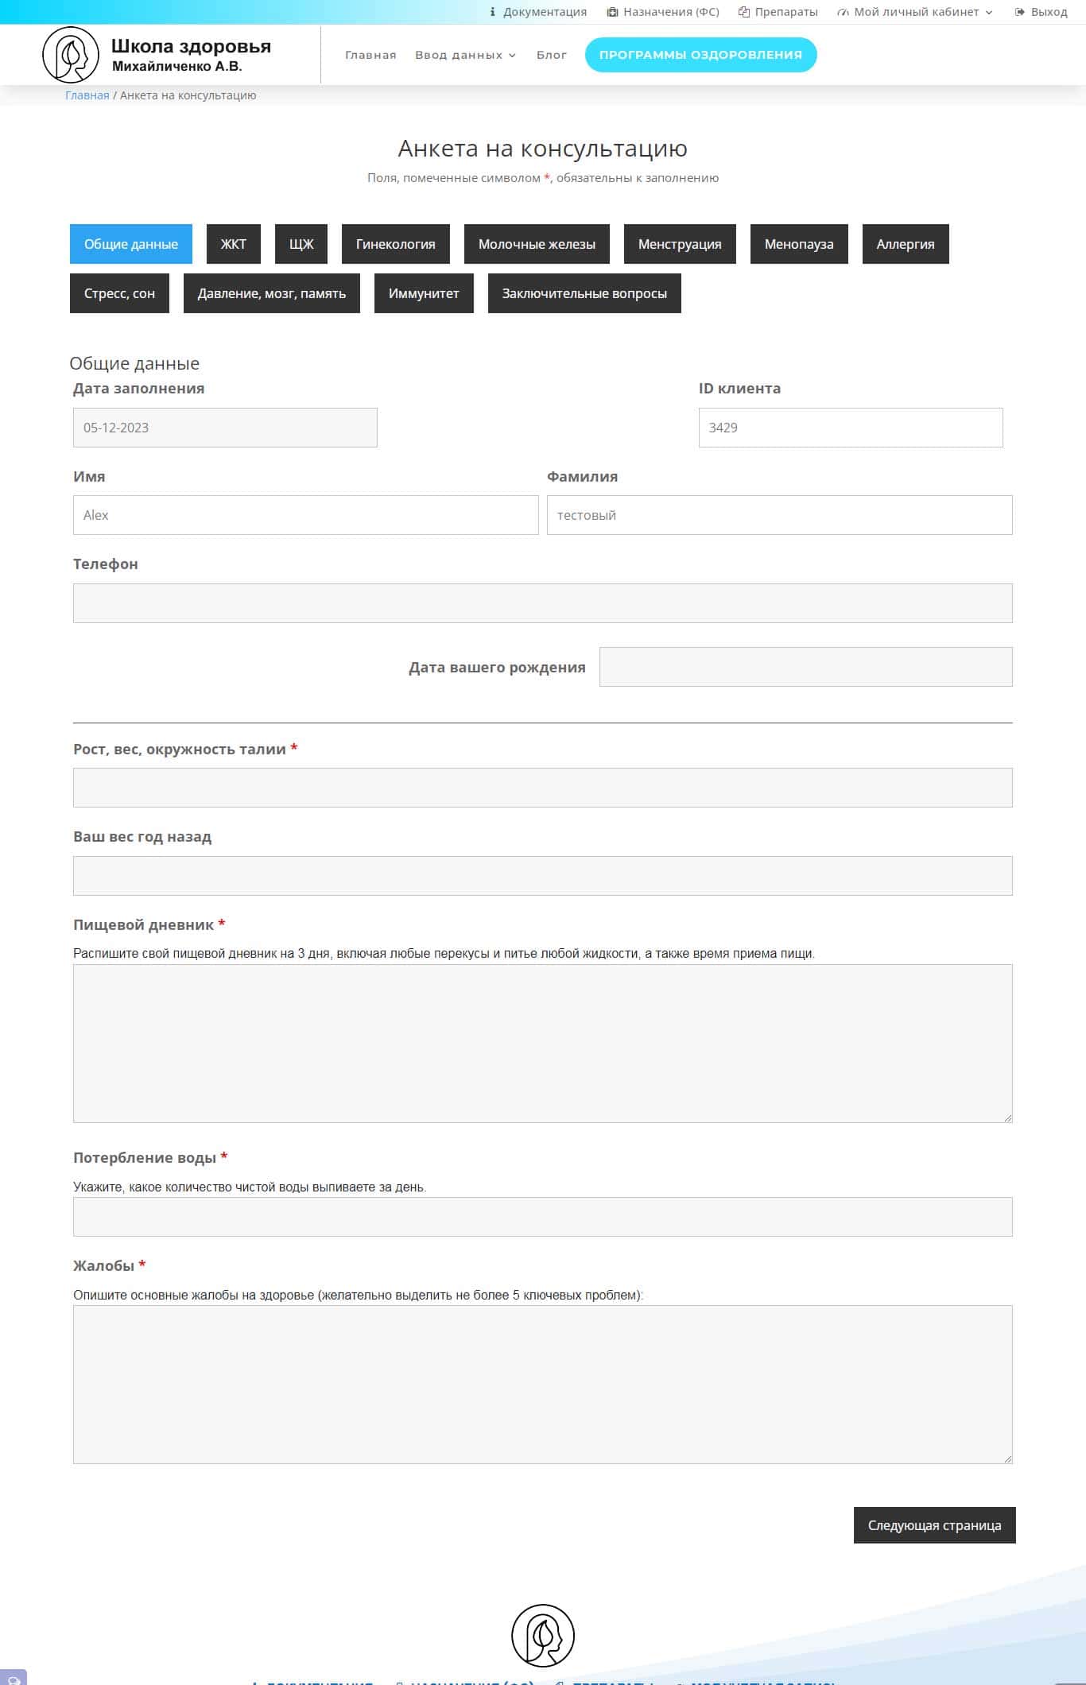The width and height of the screenshot is (1086, 1685).
Task: Click ПРОГРАММЫ ОЗДОРОВЛЕНИЯ button
Action: (x=700, y=55)
